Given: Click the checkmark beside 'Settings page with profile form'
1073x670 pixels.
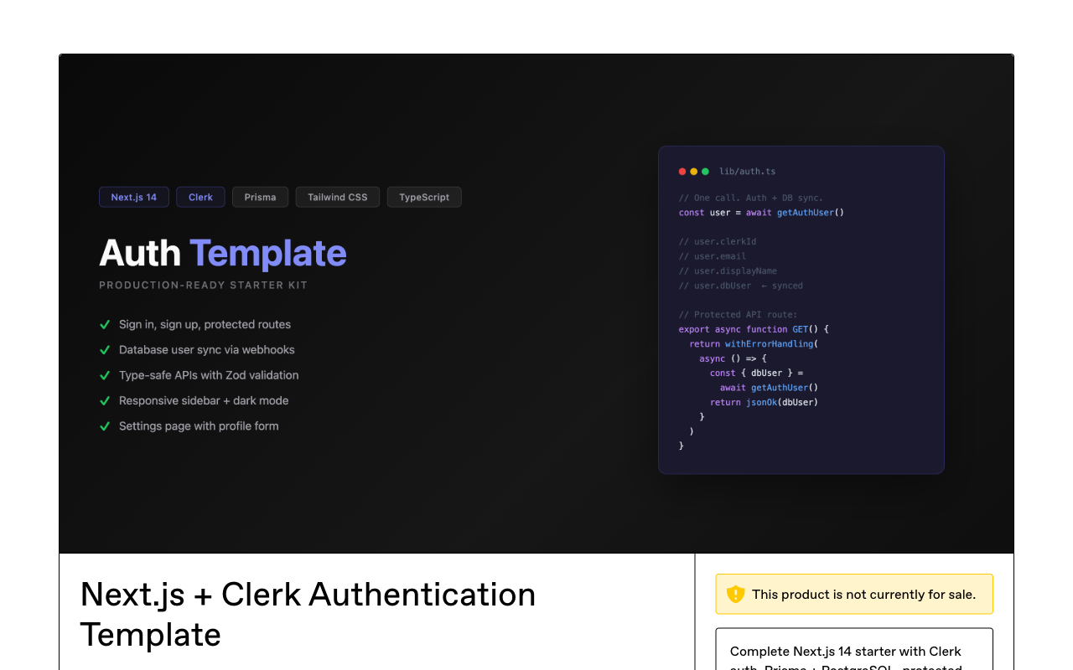Looking at the screenshot, I should (x=105, y=425).
